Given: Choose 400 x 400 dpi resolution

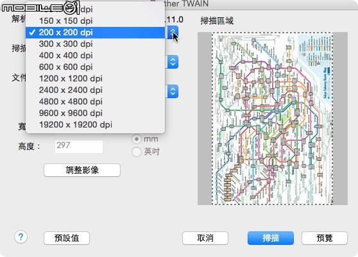Looking at the screenshot, I should point(95,55).
